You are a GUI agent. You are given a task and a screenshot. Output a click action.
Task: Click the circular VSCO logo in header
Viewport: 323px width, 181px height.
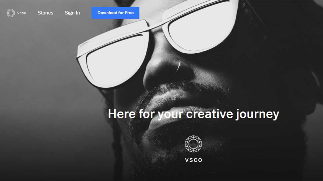click(x=11, y=13)
